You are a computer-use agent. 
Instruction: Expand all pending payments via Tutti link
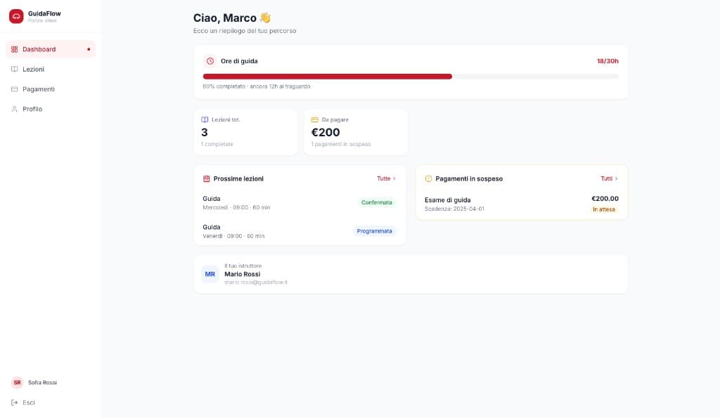pos(609,179)
